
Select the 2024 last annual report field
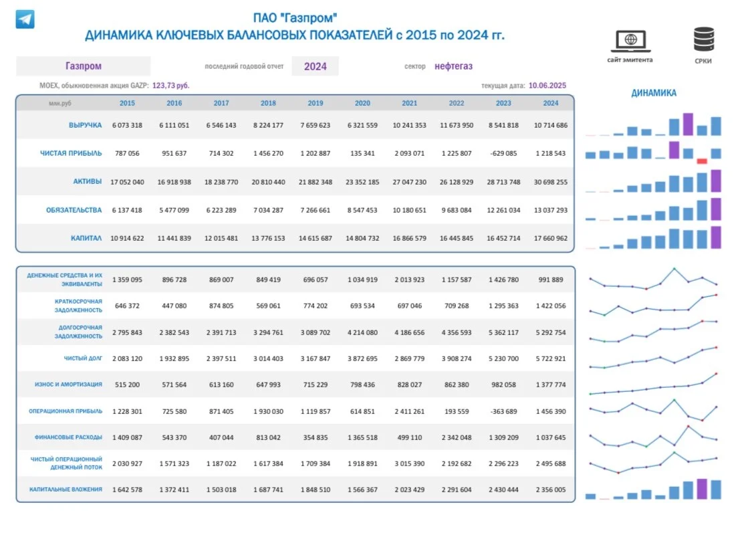[315, 66]
